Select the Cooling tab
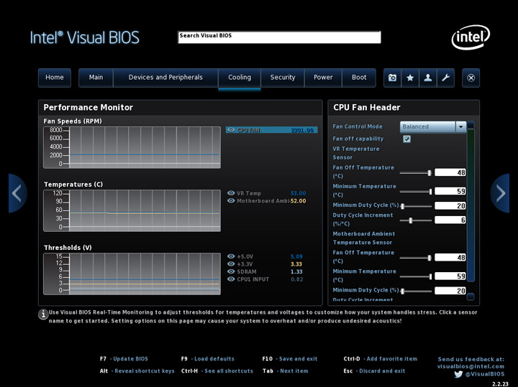 (x=240, y=78)
